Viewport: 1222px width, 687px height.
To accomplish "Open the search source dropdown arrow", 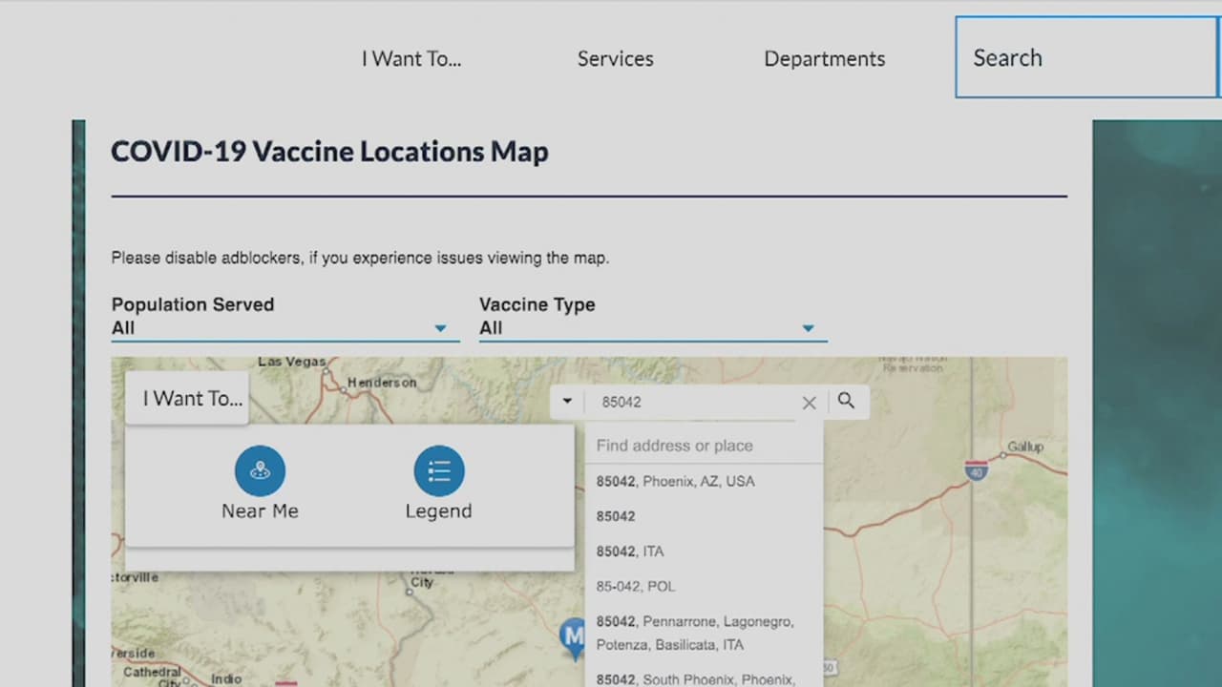I will tap(567, 402).
